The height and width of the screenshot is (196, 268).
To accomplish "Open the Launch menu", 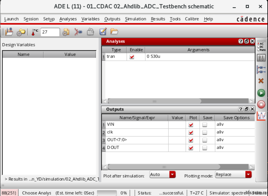I will [x=11, y=19].
